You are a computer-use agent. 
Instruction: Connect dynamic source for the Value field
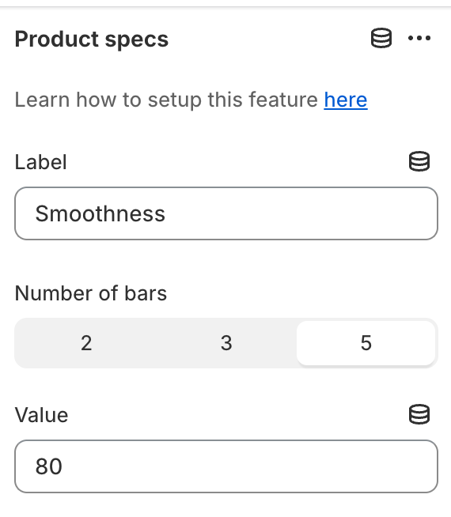(x=419, y=414)
